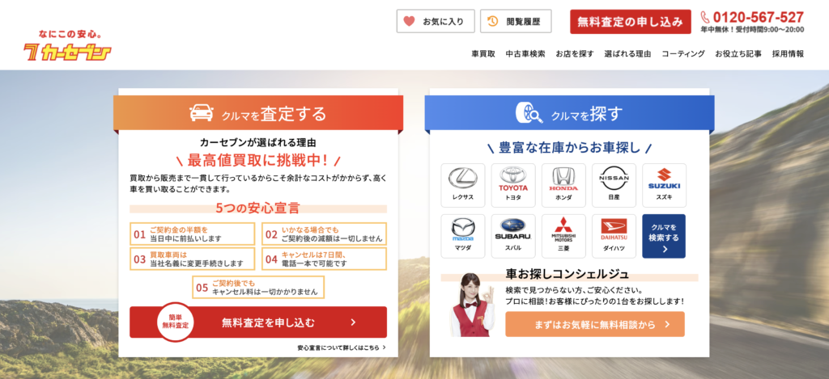
Task: Click the orange まずはお気軽に無料相談から button
Action: (594, 324)
